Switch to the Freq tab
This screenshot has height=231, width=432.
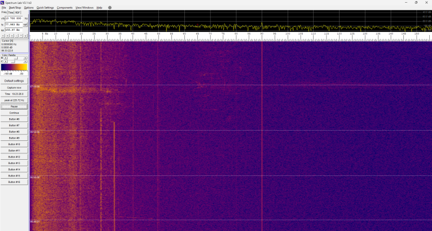click(4, 12)
